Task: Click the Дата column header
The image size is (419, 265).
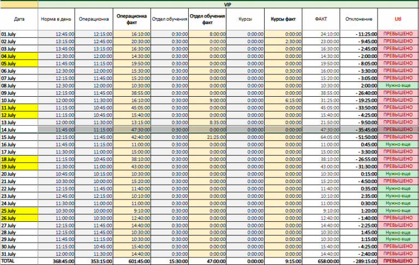Action: click(19, 19)
